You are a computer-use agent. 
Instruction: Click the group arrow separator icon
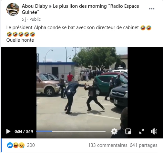coord(50,6)
